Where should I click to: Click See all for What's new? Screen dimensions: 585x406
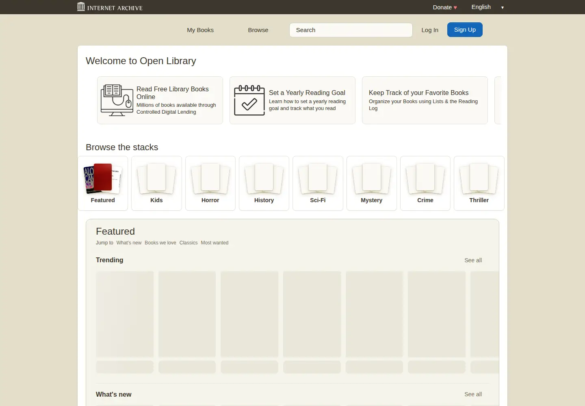coord(473,394)
